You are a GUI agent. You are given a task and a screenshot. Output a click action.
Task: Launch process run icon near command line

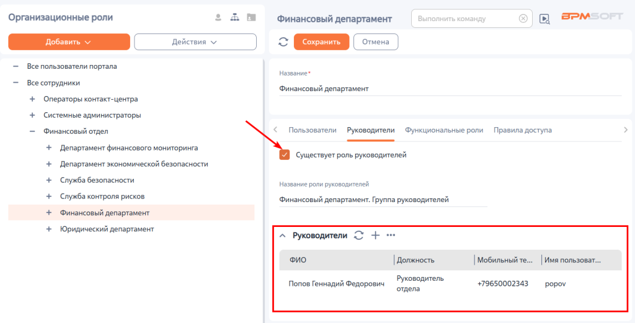click(x=544, y=19)
